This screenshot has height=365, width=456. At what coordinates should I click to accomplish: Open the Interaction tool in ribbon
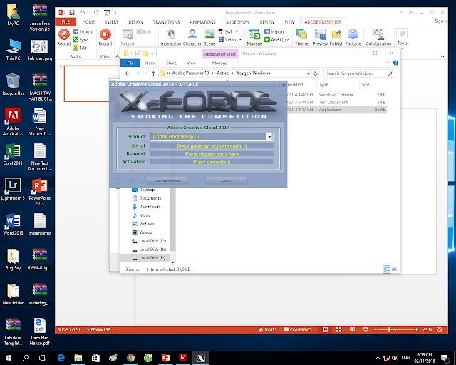[x=171, y=37]
